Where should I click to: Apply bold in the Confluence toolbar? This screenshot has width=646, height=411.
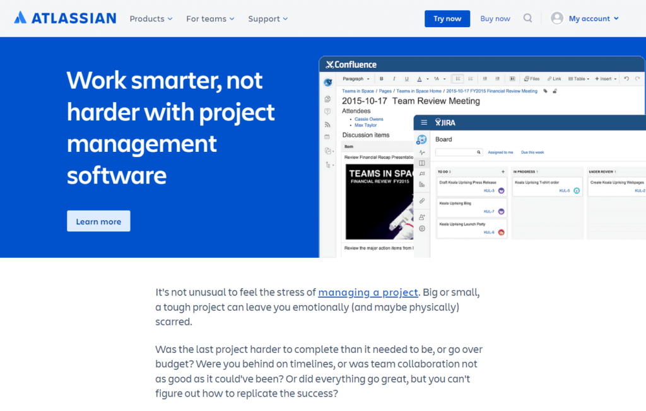tap(382, 79)
